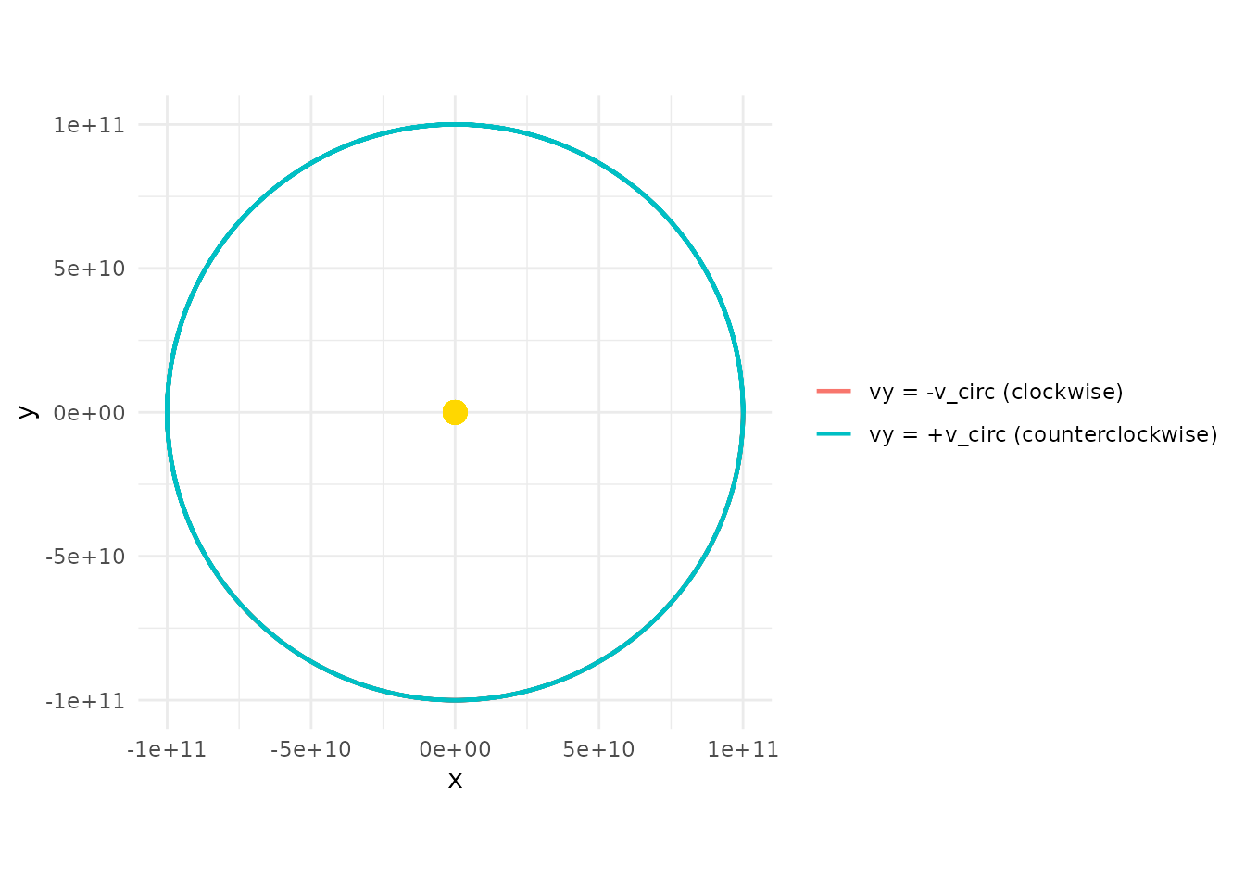Click the teal legend line for counterclockwise
Screen dimensions: 1245x889
click(x=834, y=434)
